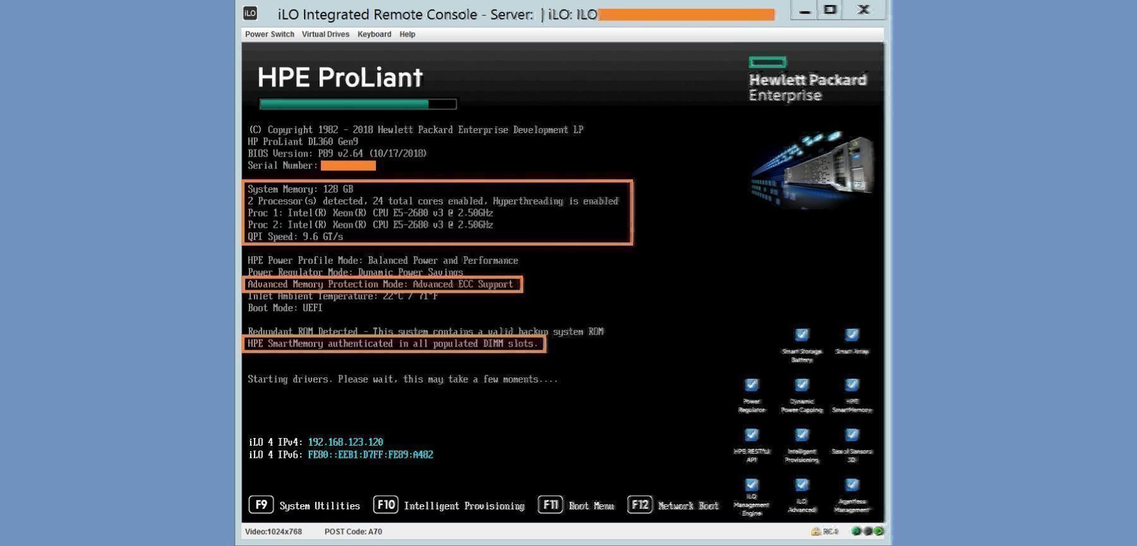1137x546 pixels.
Task: Click the Dynamic Power Capping check icon
Action: tap(802, 384)
